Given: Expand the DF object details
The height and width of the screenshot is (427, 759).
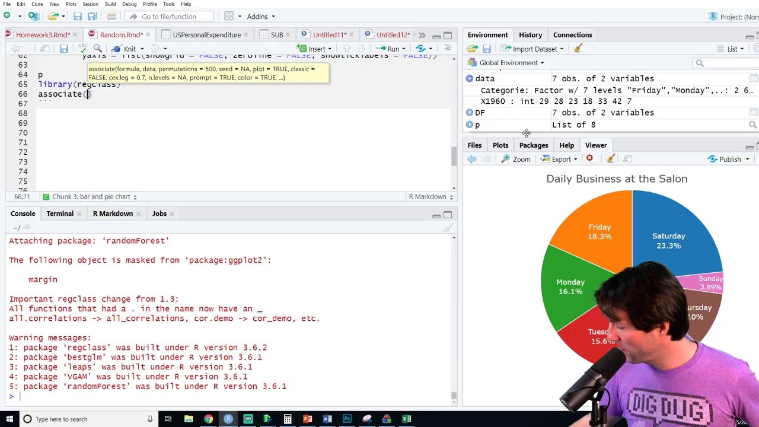Looking at the screenshot, I should (x=469, y=113).
